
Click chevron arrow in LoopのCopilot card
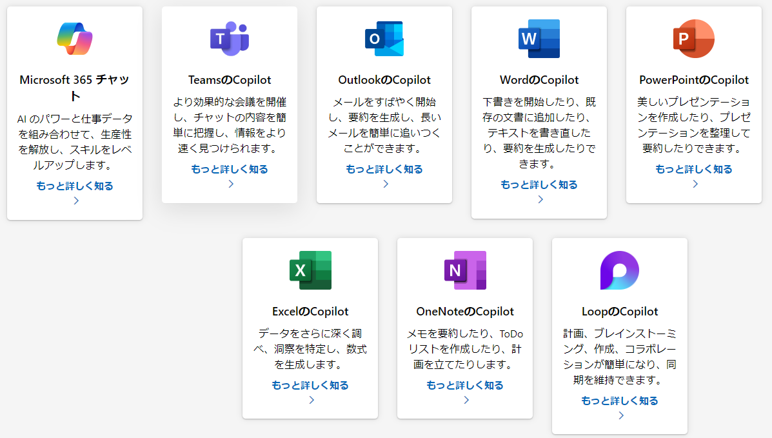[621, 415]
